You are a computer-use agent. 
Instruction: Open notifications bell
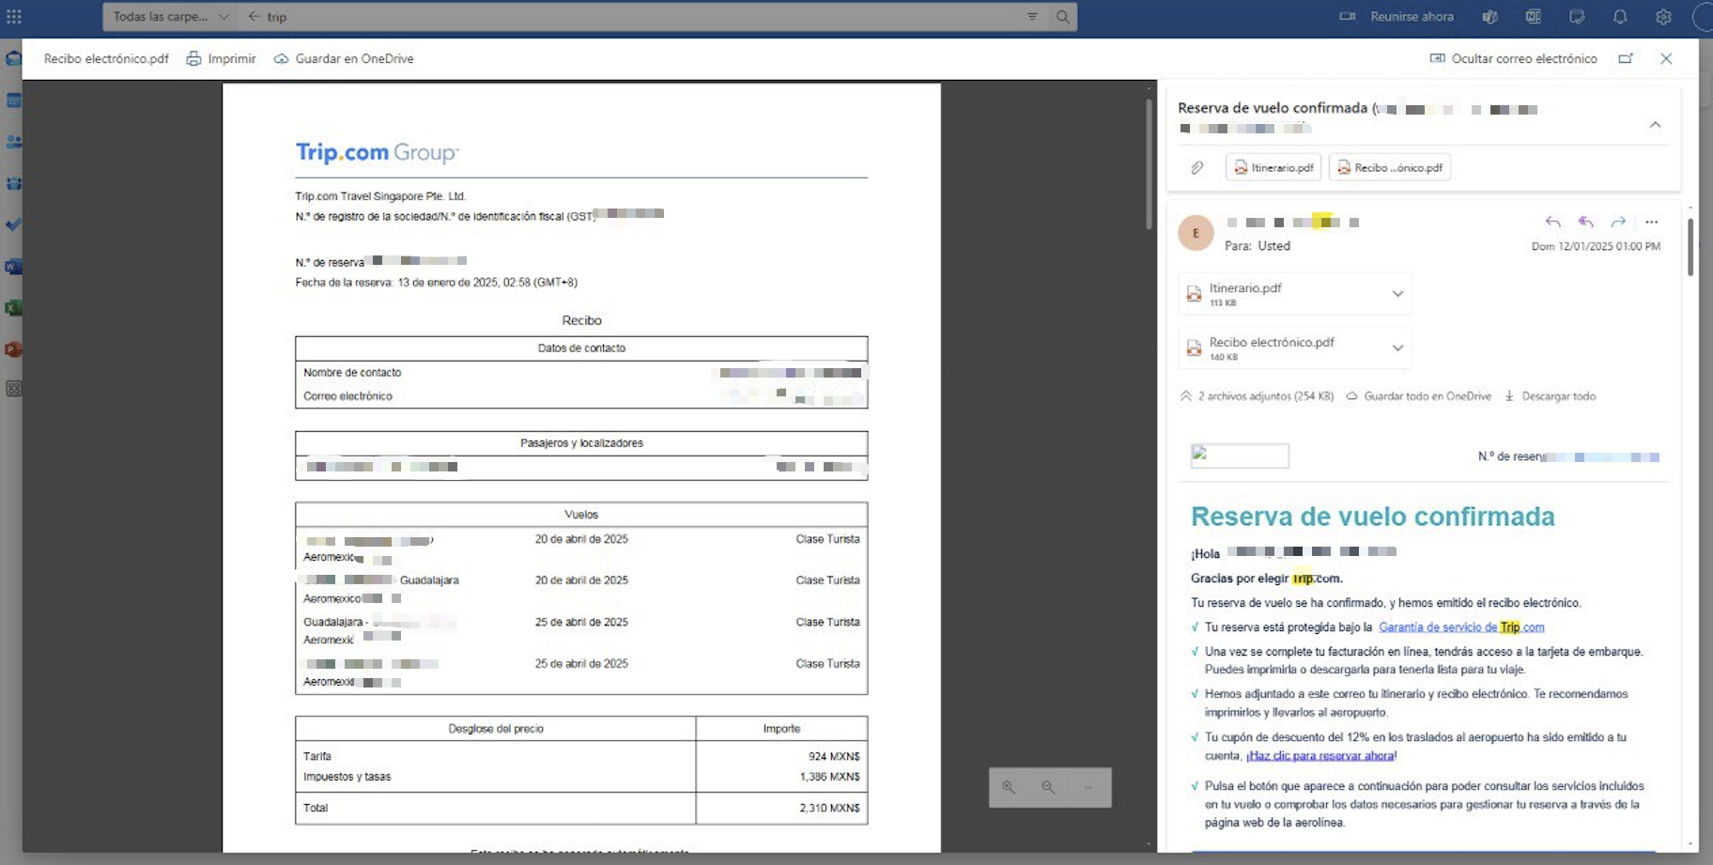pyautogui.click(x=1620, y=17)
